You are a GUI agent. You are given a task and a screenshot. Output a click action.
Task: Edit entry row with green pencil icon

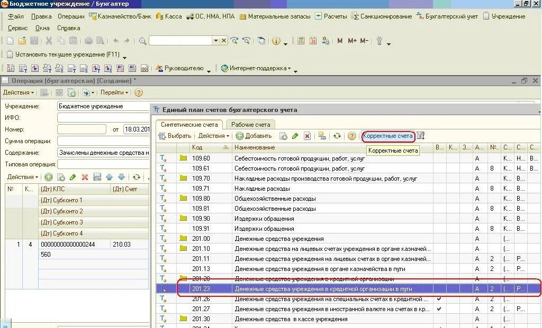pos(73,177)
